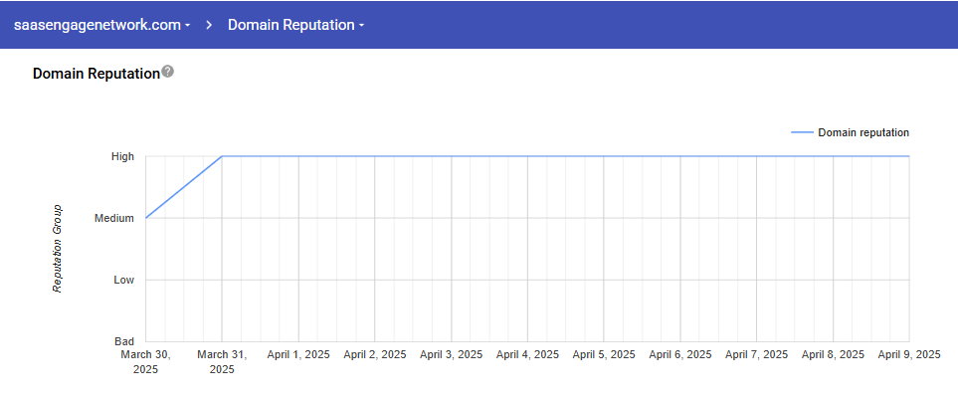Select the April 3, 2025 date label
The image size is (958, 401).
point(451,354)
